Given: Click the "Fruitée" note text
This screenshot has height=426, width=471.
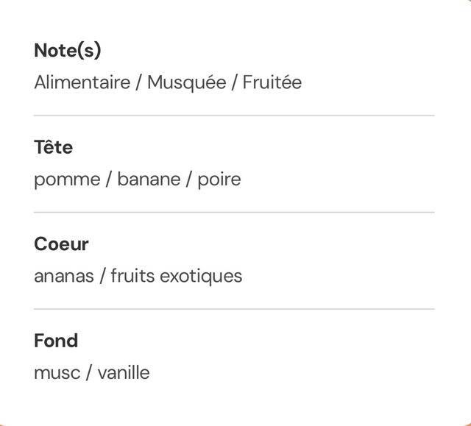Looking at the screenshot, I should [x=272, y=82].
